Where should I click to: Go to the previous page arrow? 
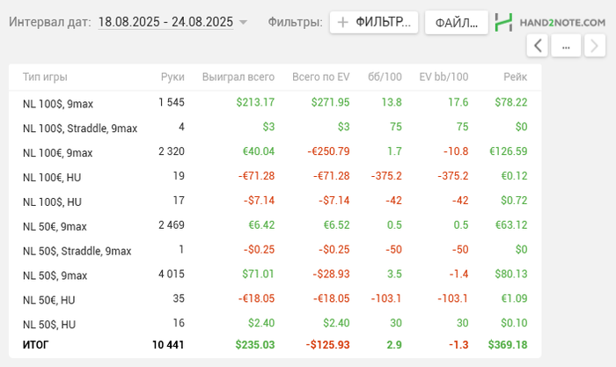(x=539, y=45)
